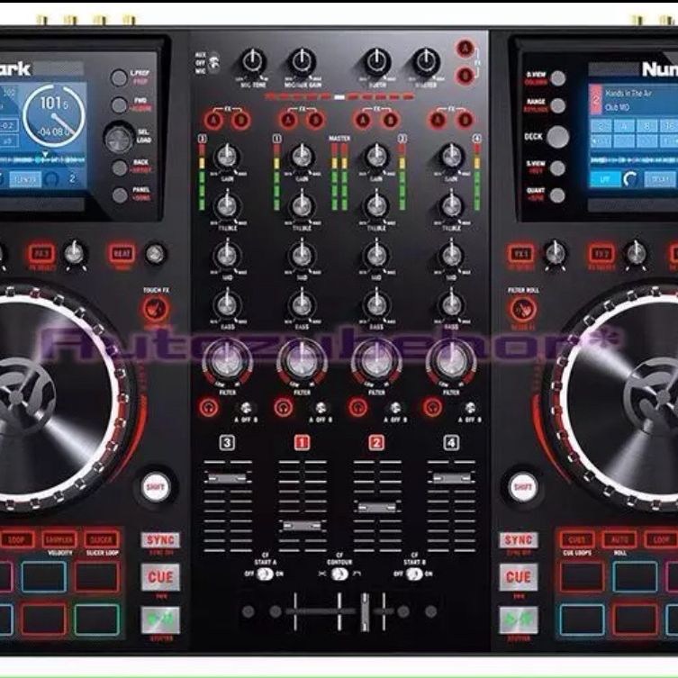
Task: Select CUES pad mode on right deck
Action: coord(577,539)
